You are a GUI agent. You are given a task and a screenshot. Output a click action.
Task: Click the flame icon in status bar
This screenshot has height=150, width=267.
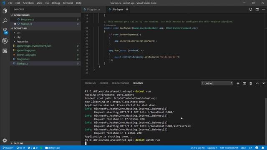click(41, 148)
